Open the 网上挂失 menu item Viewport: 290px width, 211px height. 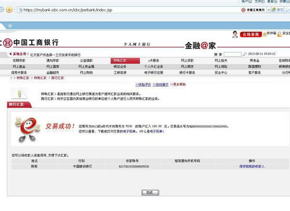coord(221,60)
